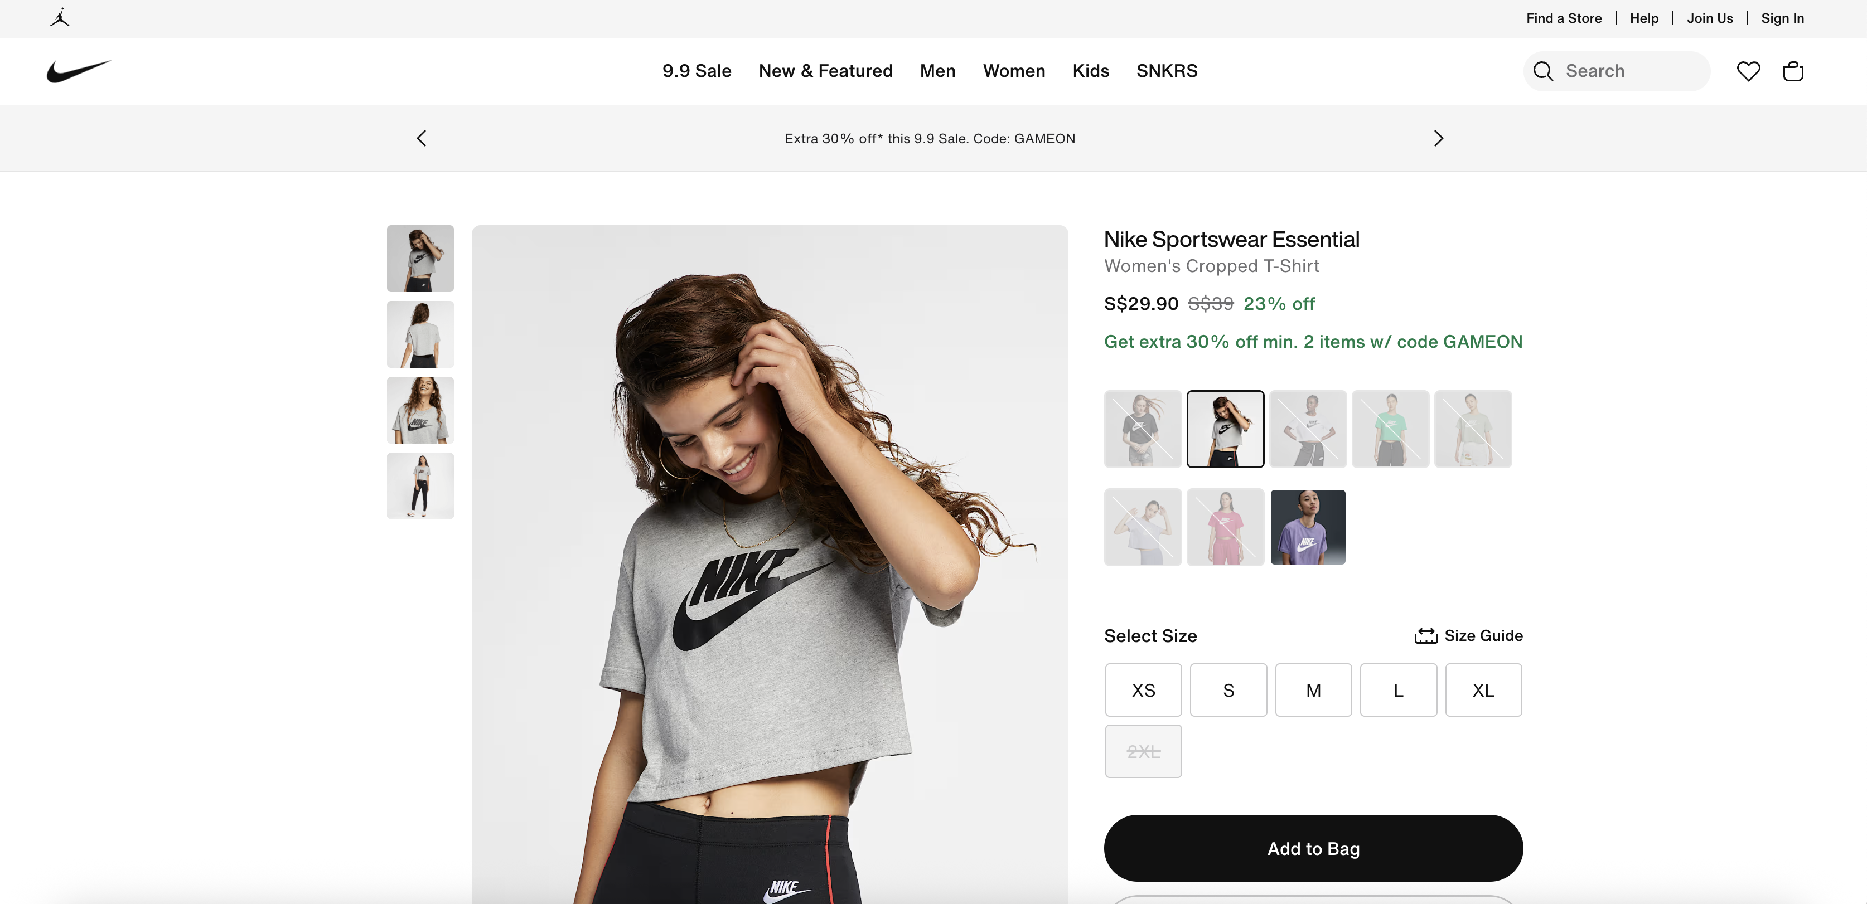Image resolution: width=1867 pixels, height=904 pixels.
Task: Open the Men navigation menu
Action: [937, 71]
